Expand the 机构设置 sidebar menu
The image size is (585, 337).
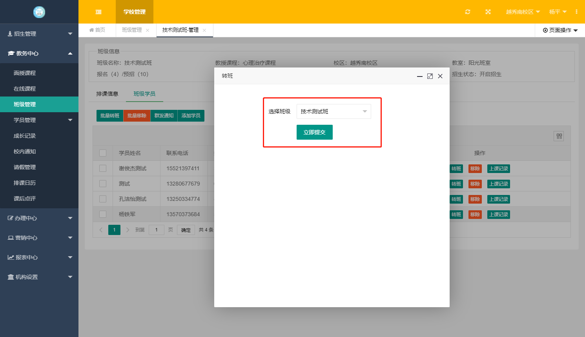pos(39,277)
